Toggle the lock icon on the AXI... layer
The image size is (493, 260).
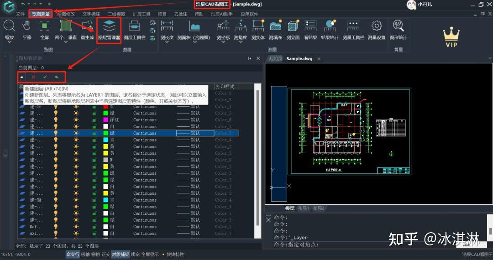tap(94, 233)
